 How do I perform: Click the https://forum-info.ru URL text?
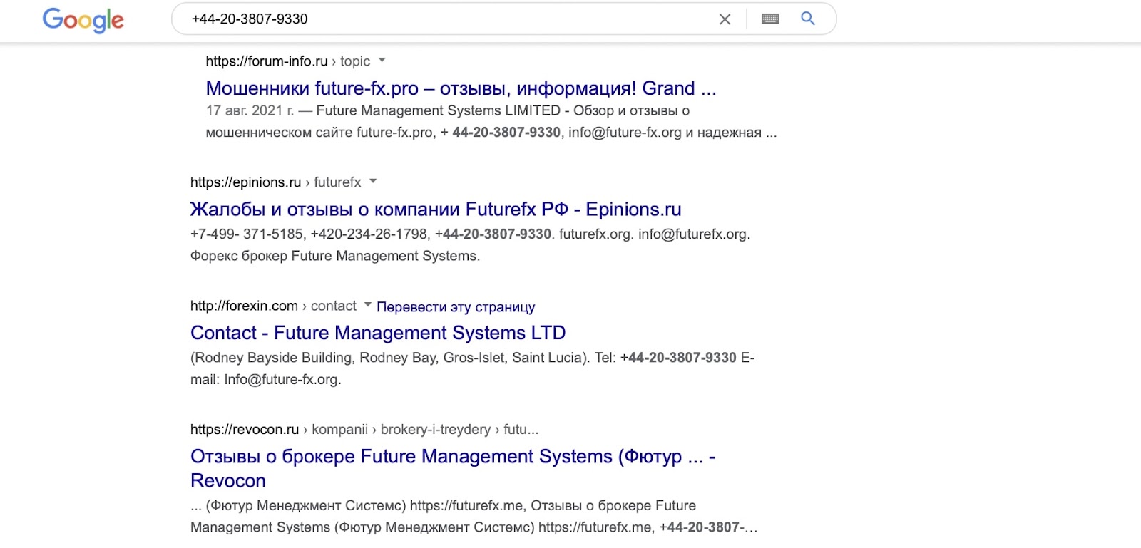tap(266, 61)
